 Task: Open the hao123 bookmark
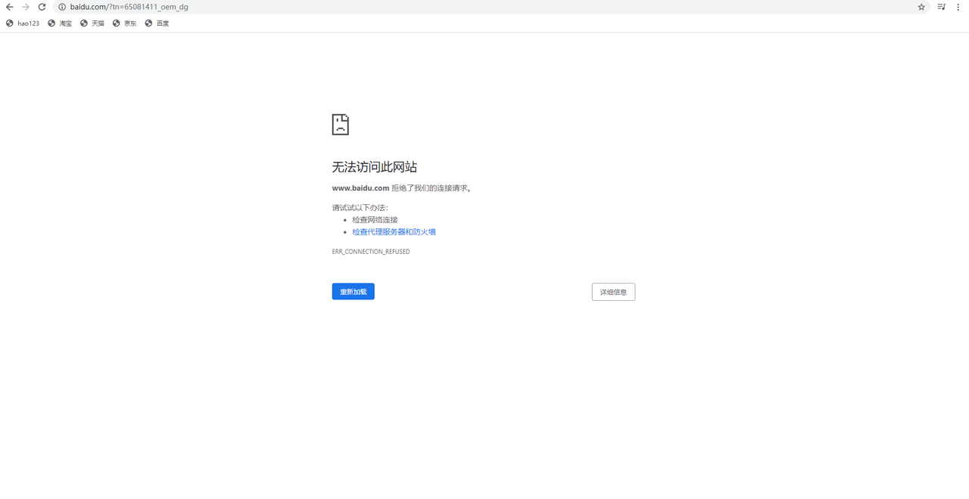click(23, 23)
